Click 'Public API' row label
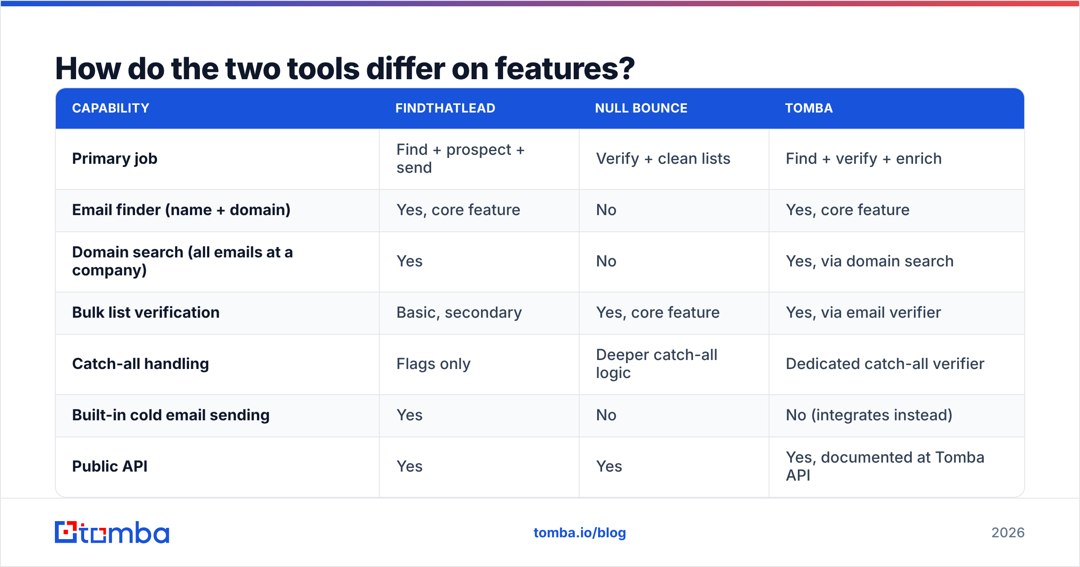The image size is (1080, 567). pos(110,466)
